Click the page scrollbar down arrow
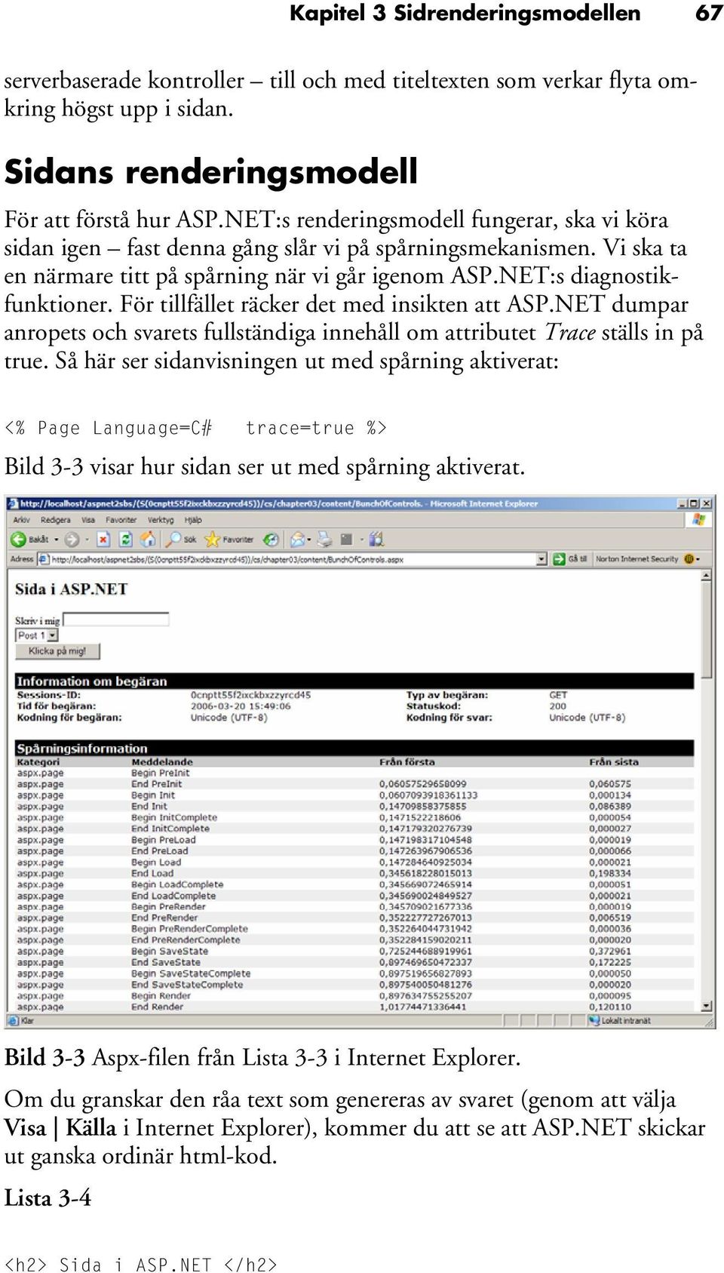 [x=707, y=1006]
